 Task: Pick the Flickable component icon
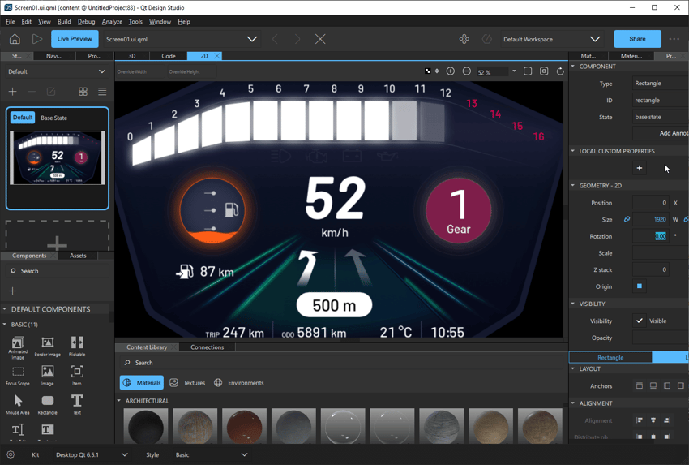(77, 343)
